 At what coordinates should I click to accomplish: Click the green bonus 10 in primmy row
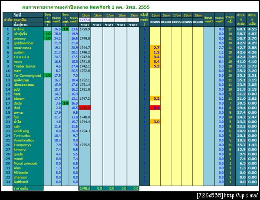pos(48,39)
